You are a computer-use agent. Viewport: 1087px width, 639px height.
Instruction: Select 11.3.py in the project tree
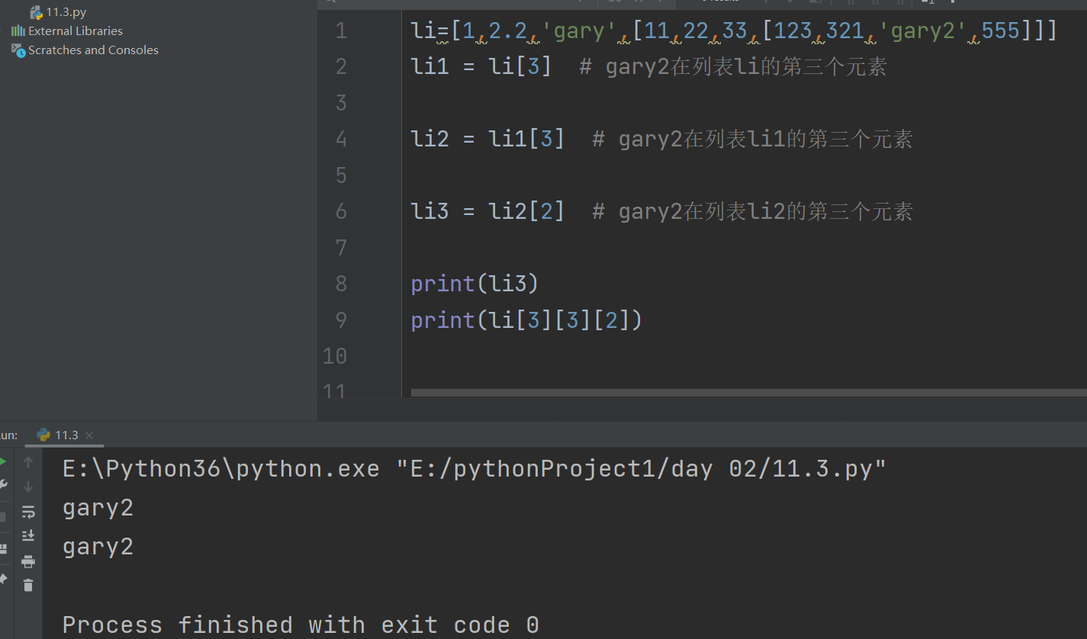[x=66, y=12]
